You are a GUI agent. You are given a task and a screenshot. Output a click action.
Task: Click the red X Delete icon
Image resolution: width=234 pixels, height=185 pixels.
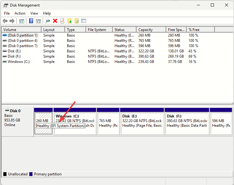[55, 21]
